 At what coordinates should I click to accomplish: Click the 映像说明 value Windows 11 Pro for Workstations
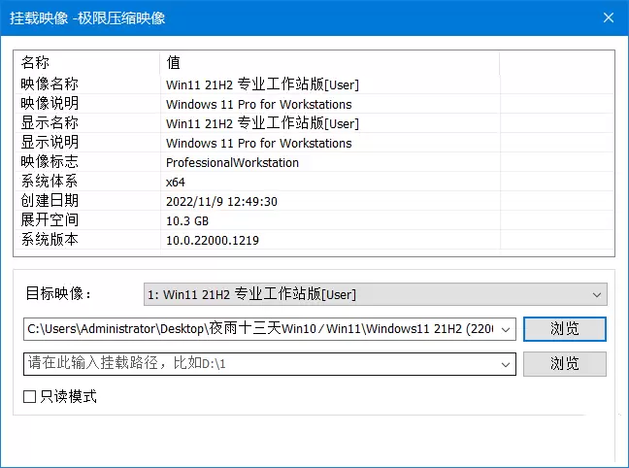pyautogui.click(x=259, y=104)
